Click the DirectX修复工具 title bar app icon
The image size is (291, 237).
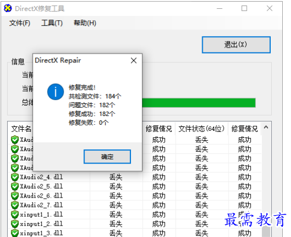tap(8, 8)
